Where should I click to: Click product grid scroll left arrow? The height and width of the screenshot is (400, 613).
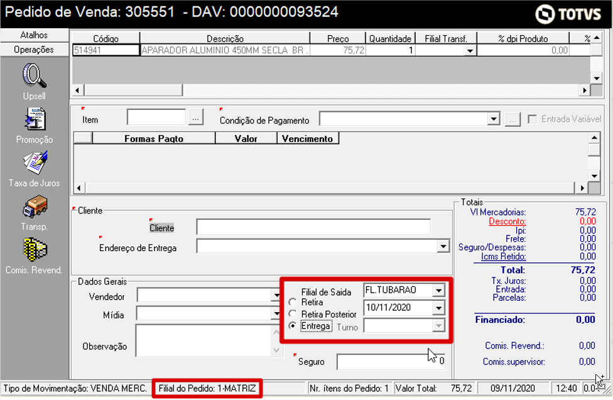click(x=77, y=90)
